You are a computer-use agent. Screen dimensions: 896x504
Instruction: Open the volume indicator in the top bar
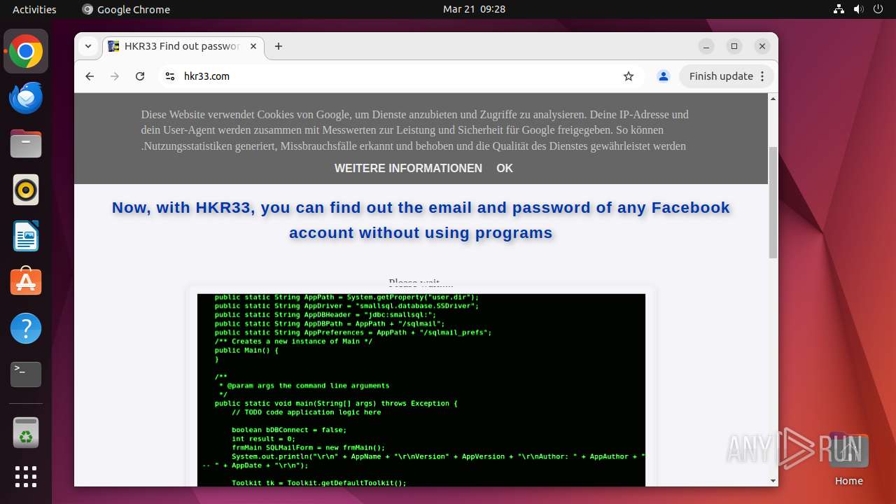(x=859, y=9)
